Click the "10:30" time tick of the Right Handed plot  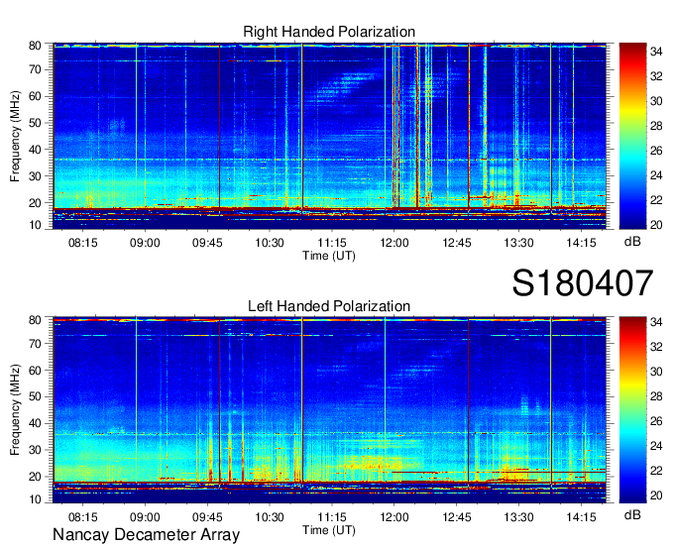click(x=270, y=243)
